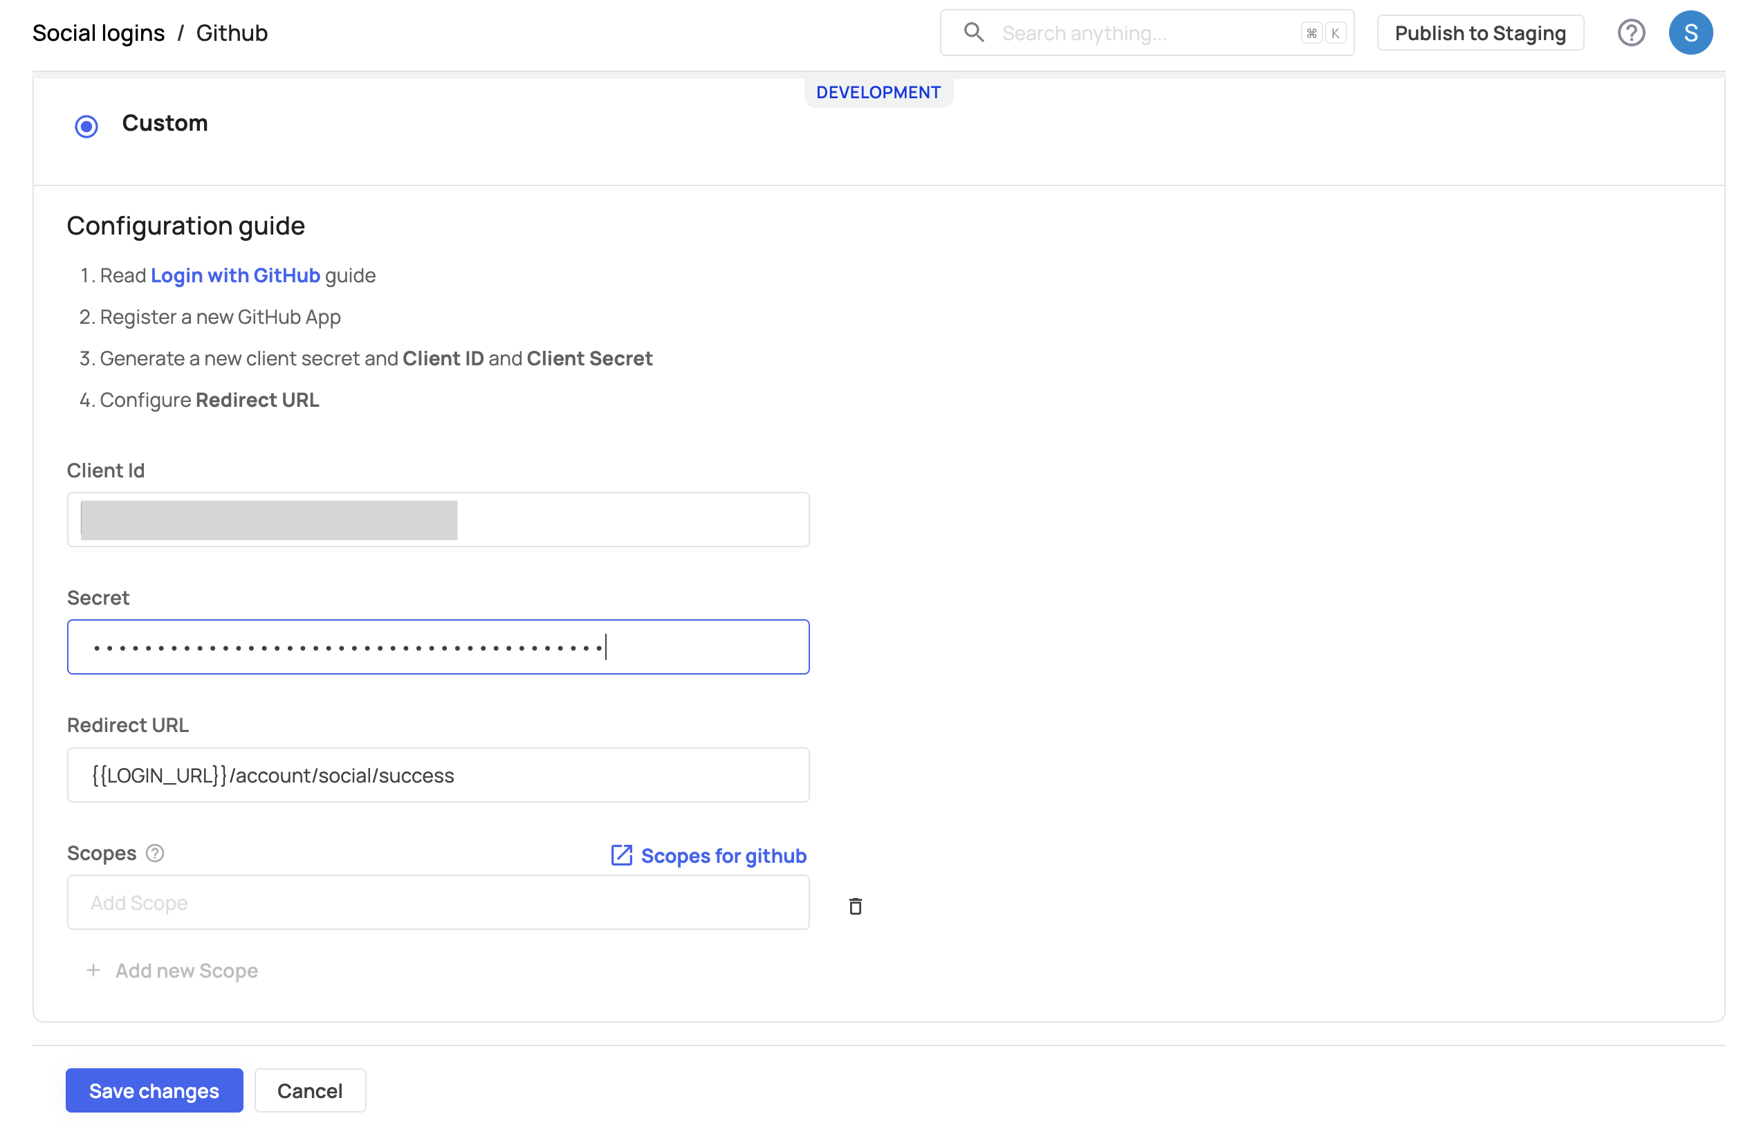Click the Add Scope text field

(x=439, y=903)
